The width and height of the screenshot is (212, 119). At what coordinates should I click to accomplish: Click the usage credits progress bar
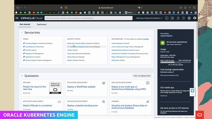[176, 62]
